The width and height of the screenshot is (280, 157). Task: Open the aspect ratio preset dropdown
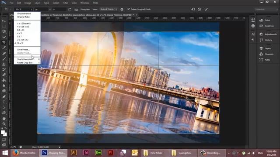(x=24, y=10)
